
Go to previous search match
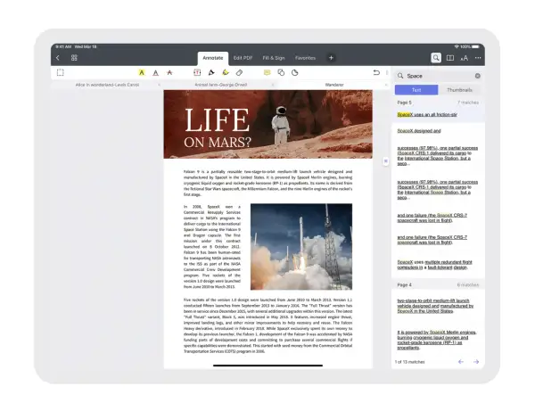tap(461, 362)
